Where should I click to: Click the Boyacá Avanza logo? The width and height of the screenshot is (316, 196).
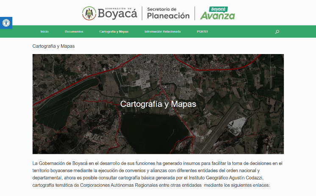tap(217, 13)
